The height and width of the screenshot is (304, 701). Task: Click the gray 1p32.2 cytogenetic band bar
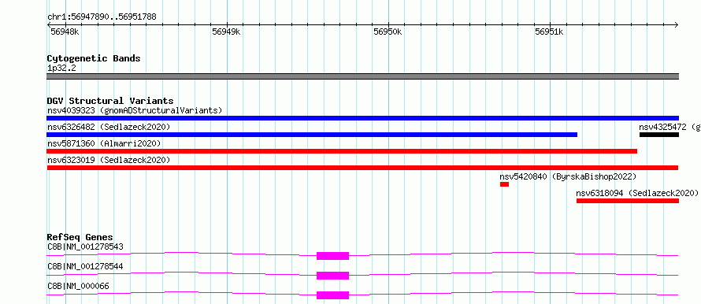(362, 76)
